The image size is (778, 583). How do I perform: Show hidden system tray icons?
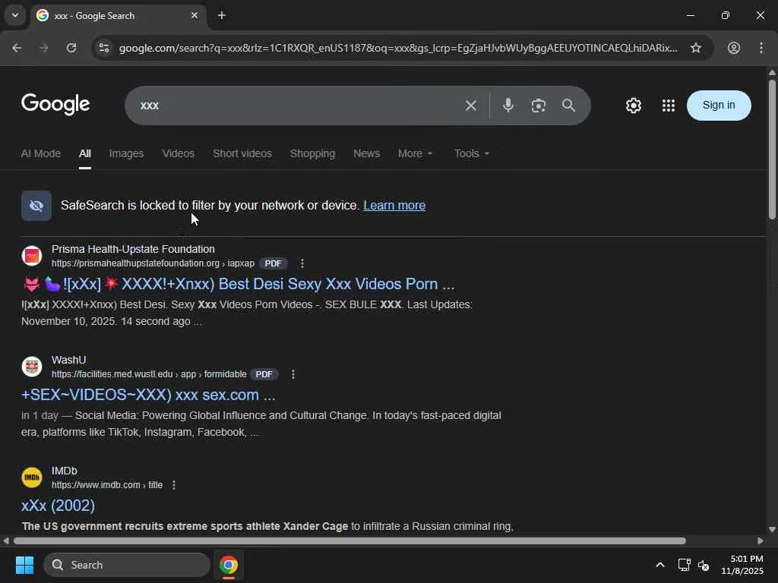(x=660, y=565)
